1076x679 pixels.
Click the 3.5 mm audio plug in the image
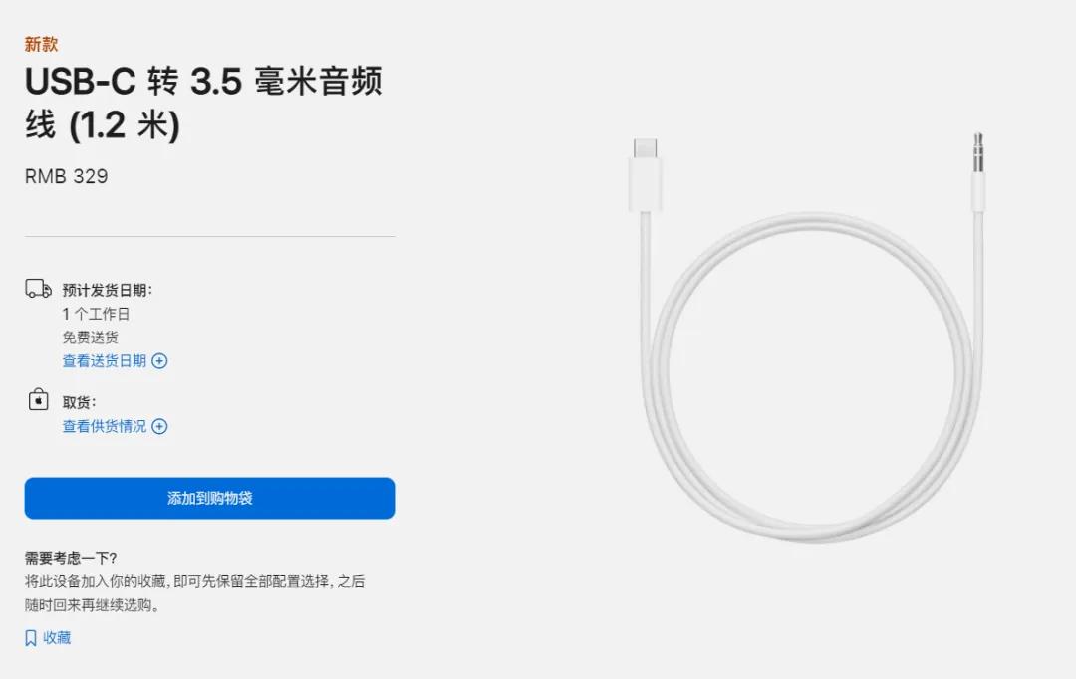978,171
